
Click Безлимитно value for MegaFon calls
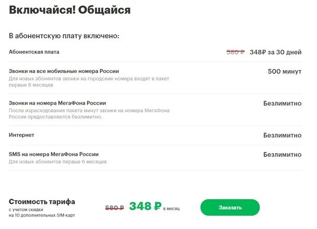pos(282,103)
